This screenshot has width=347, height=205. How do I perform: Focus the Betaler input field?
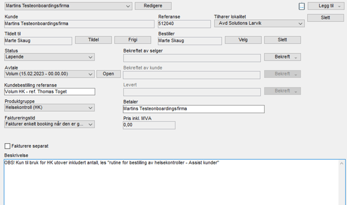193,109
